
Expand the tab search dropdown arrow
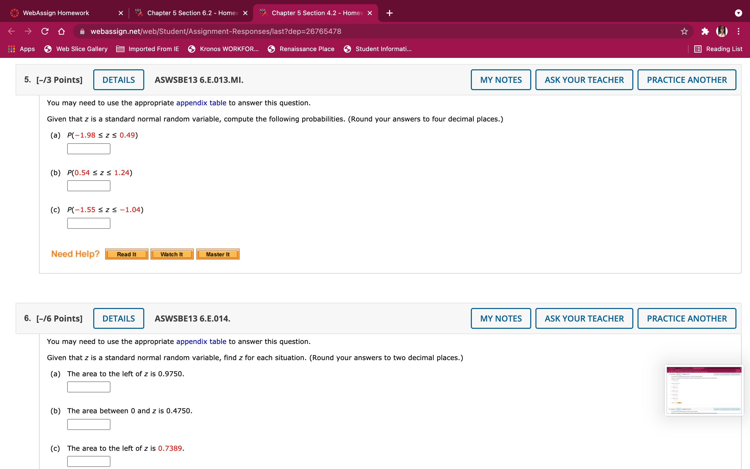pos(738,13)
